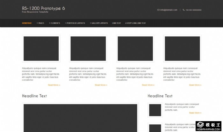Screen dimensions: 223x132
Task: Click Read More in the right sidebar
Action: click(195, 113)
